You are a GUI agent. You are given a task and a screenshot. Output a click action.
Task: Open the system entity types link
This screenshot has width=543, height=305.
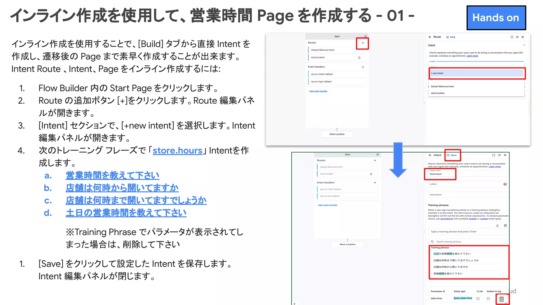point(473,219)
